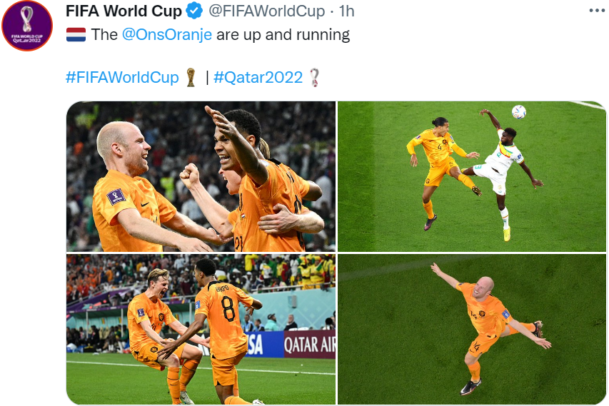Click the Qatar 2022 emblem emoji
This screenshot has height=406, width=609.
pyautogui.click(x=314, y=77)
